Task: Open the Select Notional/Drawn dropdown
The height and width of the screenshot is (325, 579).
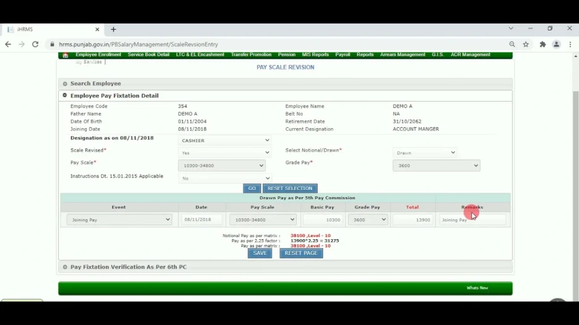Action: coord(425,152)
